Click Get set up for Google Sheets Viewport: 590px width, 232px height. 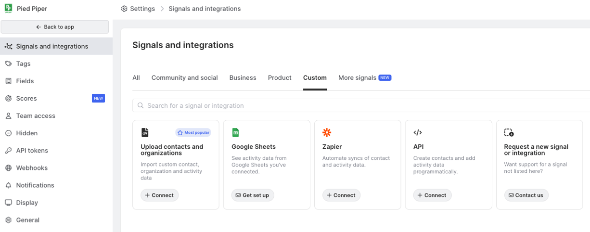(x=252, y=195)
